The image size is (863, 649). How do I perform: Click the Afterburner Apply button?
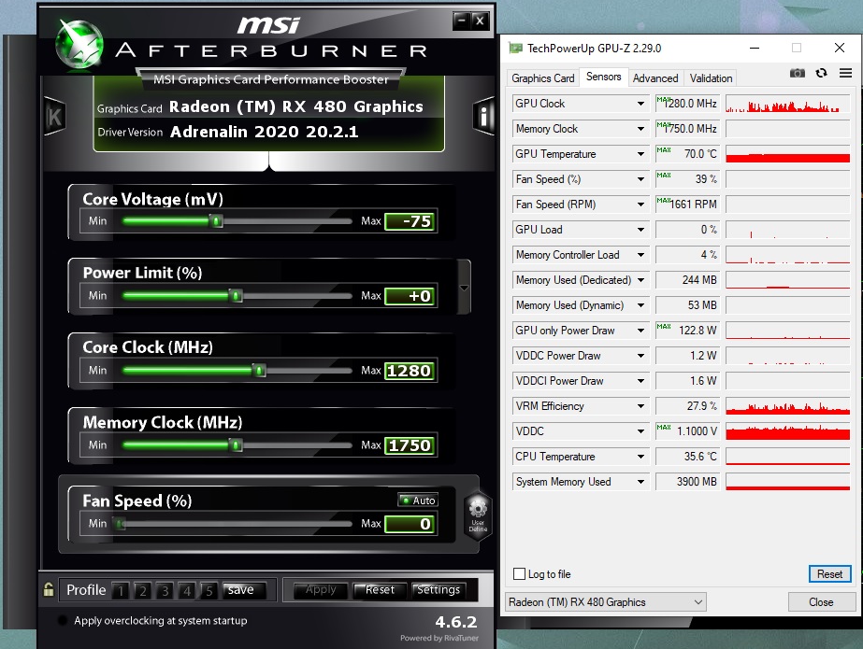pyautogui.click(x=321, y=590)
